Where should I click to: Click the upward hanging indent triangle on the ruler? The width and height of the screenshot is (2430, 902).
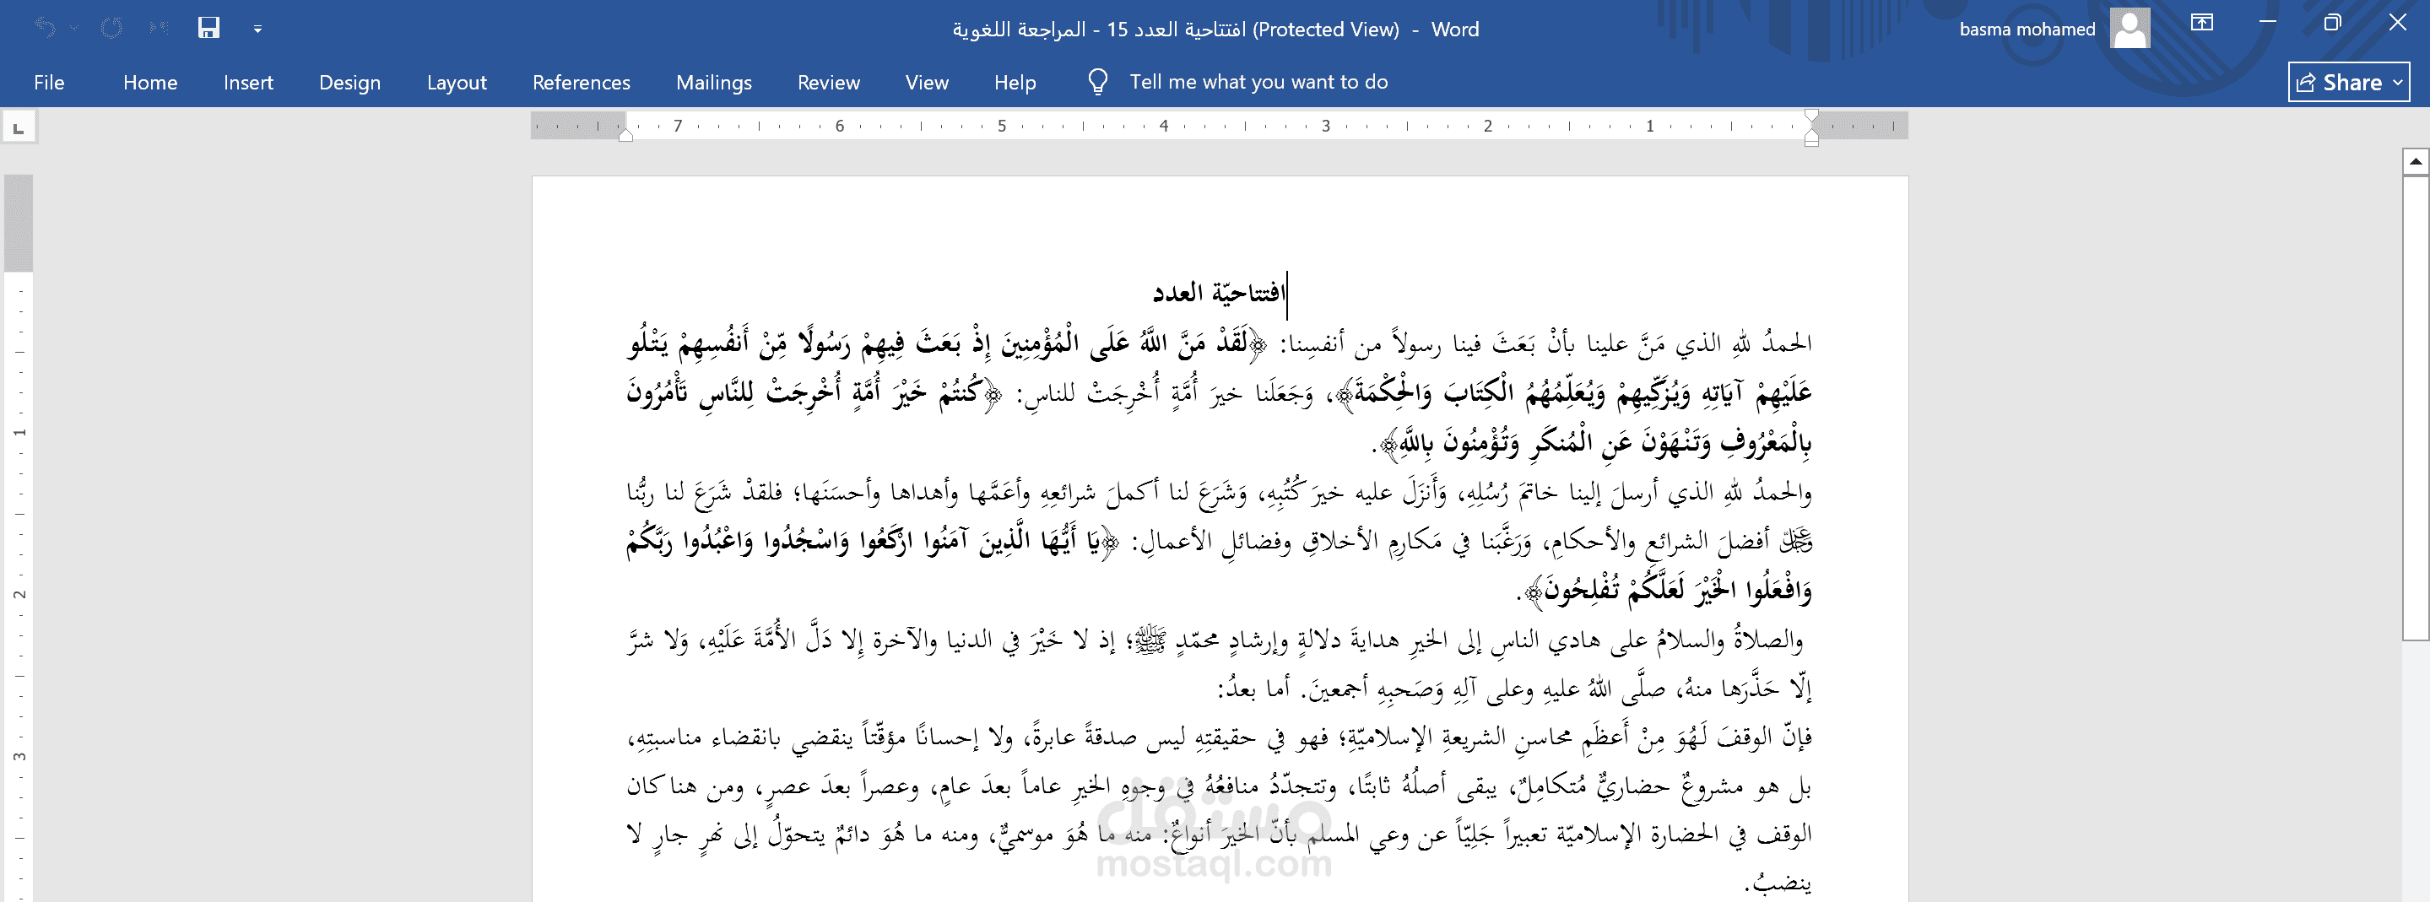pos(1811,134)
